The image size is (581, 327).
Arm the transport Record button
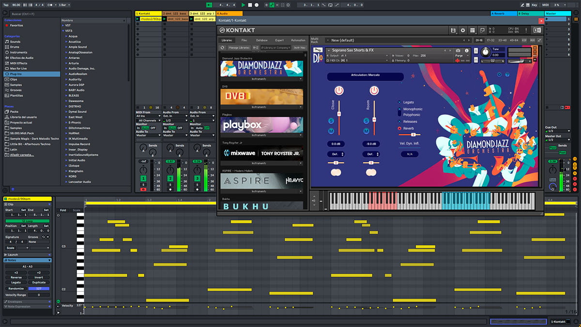(x=257, y=5)
